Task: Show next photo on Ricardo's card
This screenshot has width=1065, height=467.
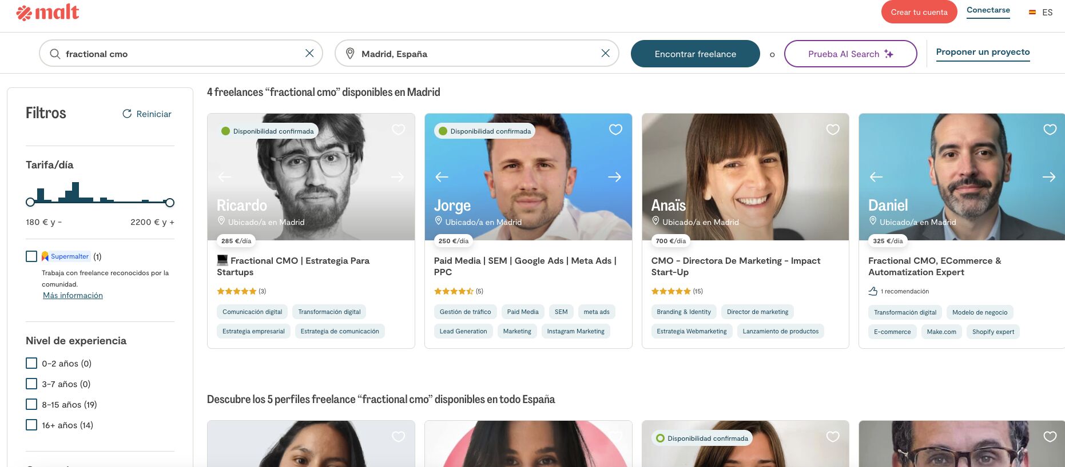Action: click(398, 177)
